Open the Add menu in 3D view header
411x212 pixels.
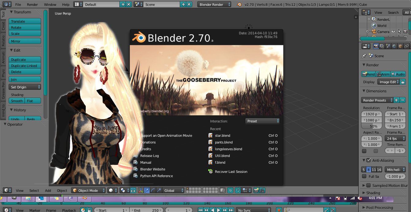[x=48, y=191]
